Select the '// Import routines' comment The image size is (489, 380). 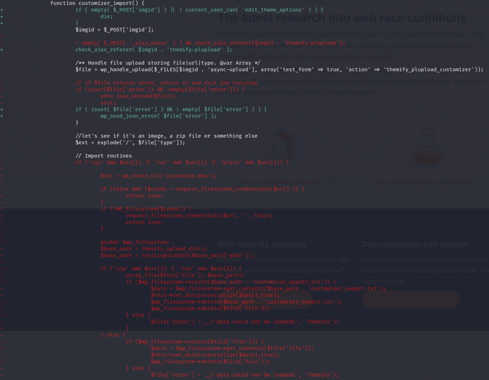tap(104, 156)
